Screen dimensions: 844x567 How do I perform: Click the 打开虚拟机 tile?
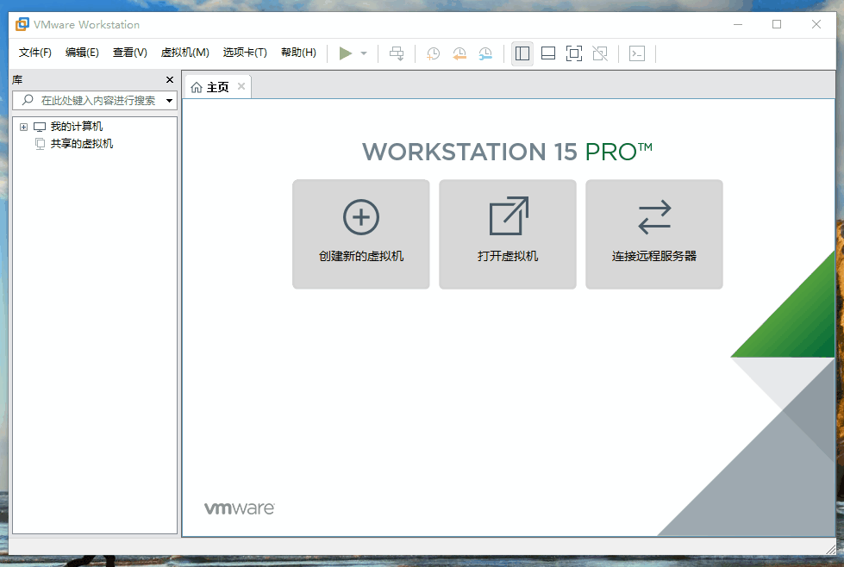coord(507,234)
